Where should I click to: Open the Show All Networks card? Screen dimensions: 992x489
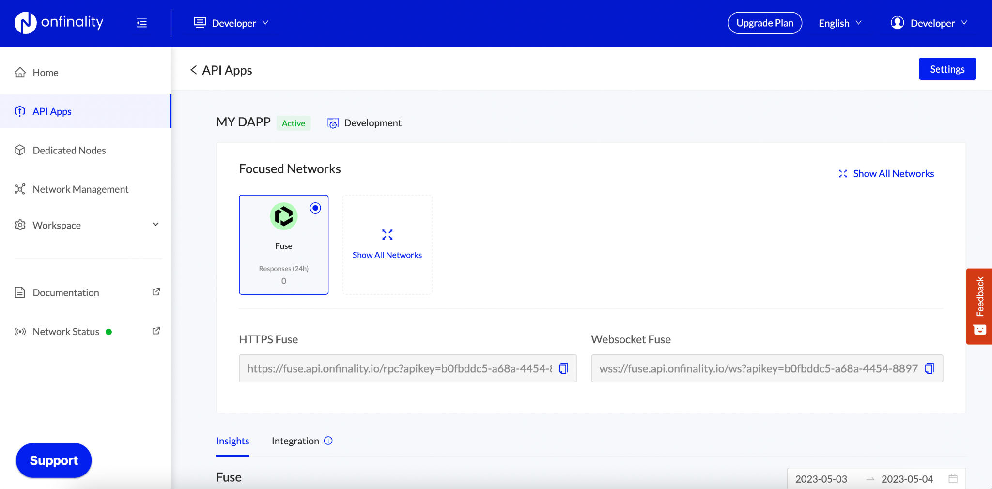pos(387,244)
